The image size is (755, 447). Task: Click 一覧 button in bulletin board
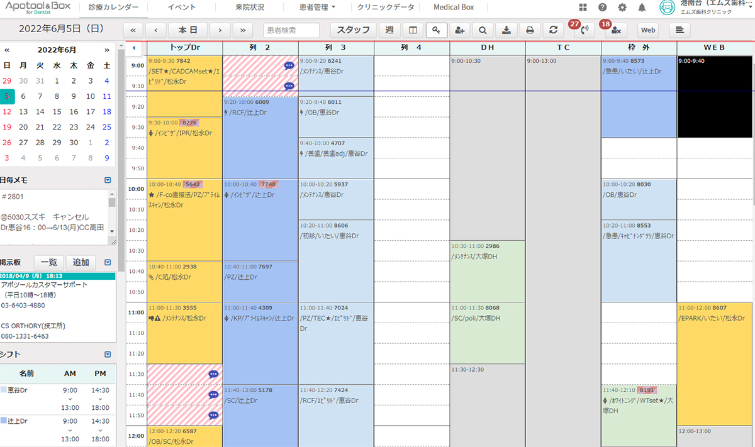point(48,262)
